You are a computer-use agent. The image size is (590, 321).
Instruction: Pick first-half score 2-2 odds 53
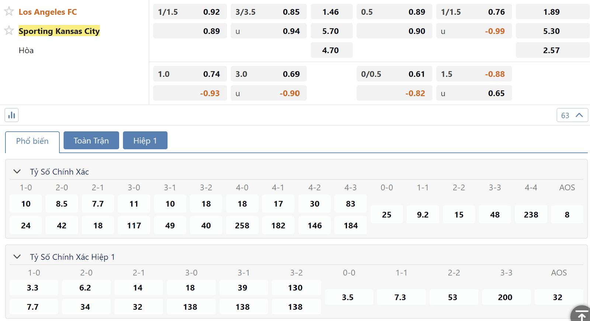454,297
